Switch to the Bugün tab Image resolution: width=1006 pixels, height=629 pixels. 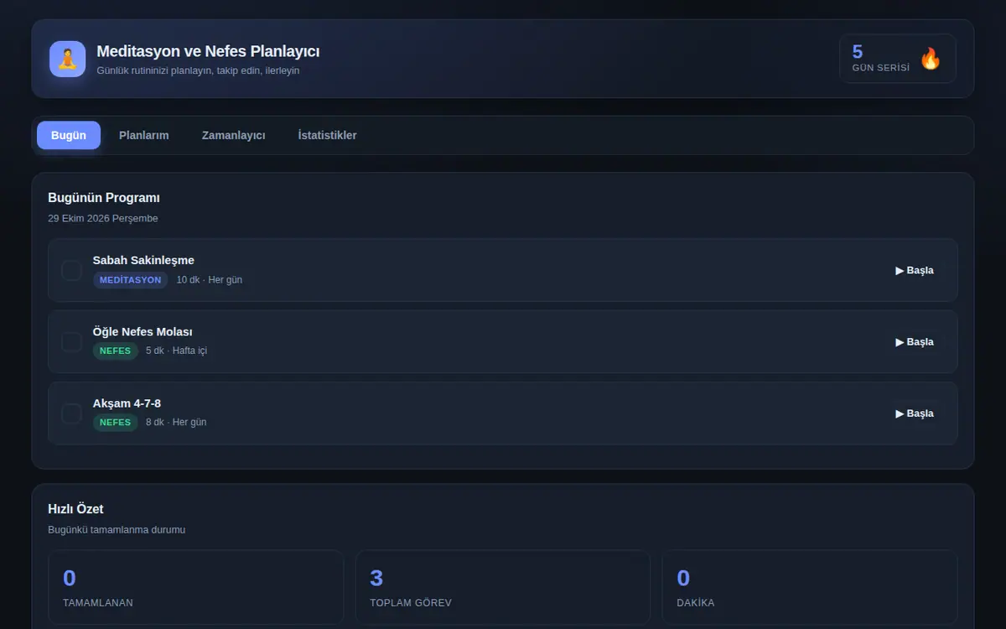(69, 135)
